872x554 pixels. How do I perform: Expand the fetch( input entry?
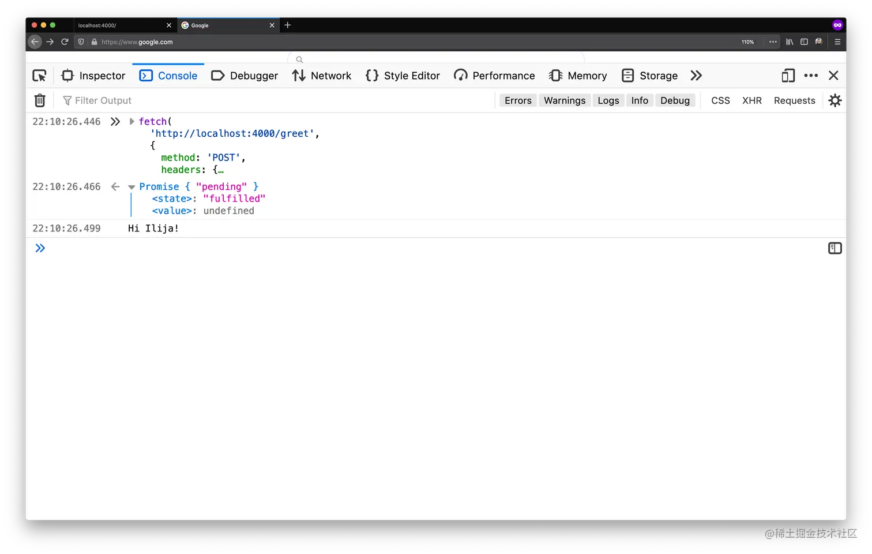click(x=131, y=121)
